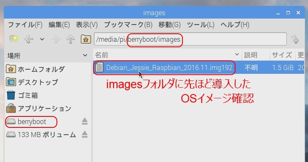Go up to the parent folder
308x162 pixels.
70,39
